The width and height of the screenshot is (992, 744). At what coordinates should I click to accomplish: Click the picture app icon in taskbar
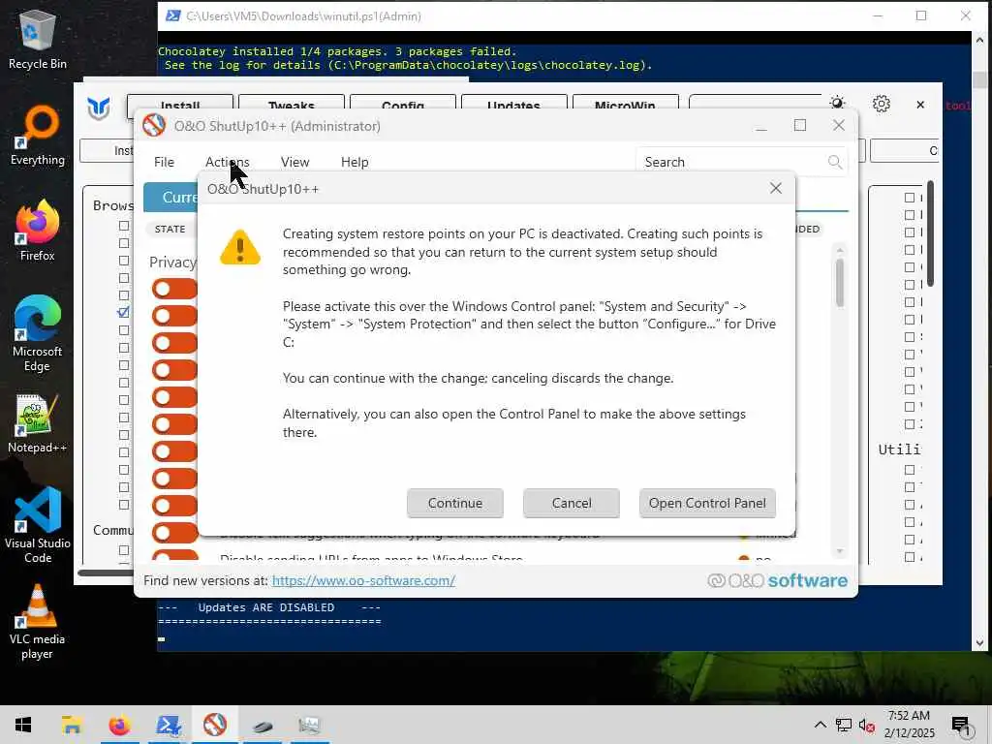(x=309, y=725)
